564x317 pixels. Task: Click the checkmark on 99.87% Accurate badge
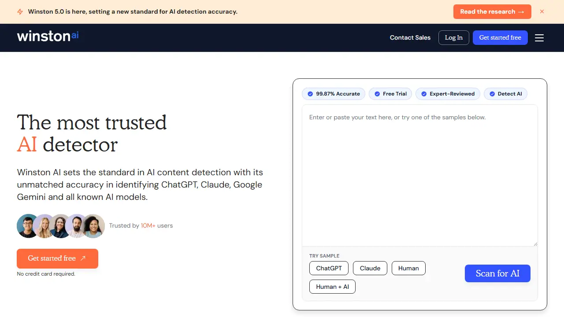click(x=310, y=94)
